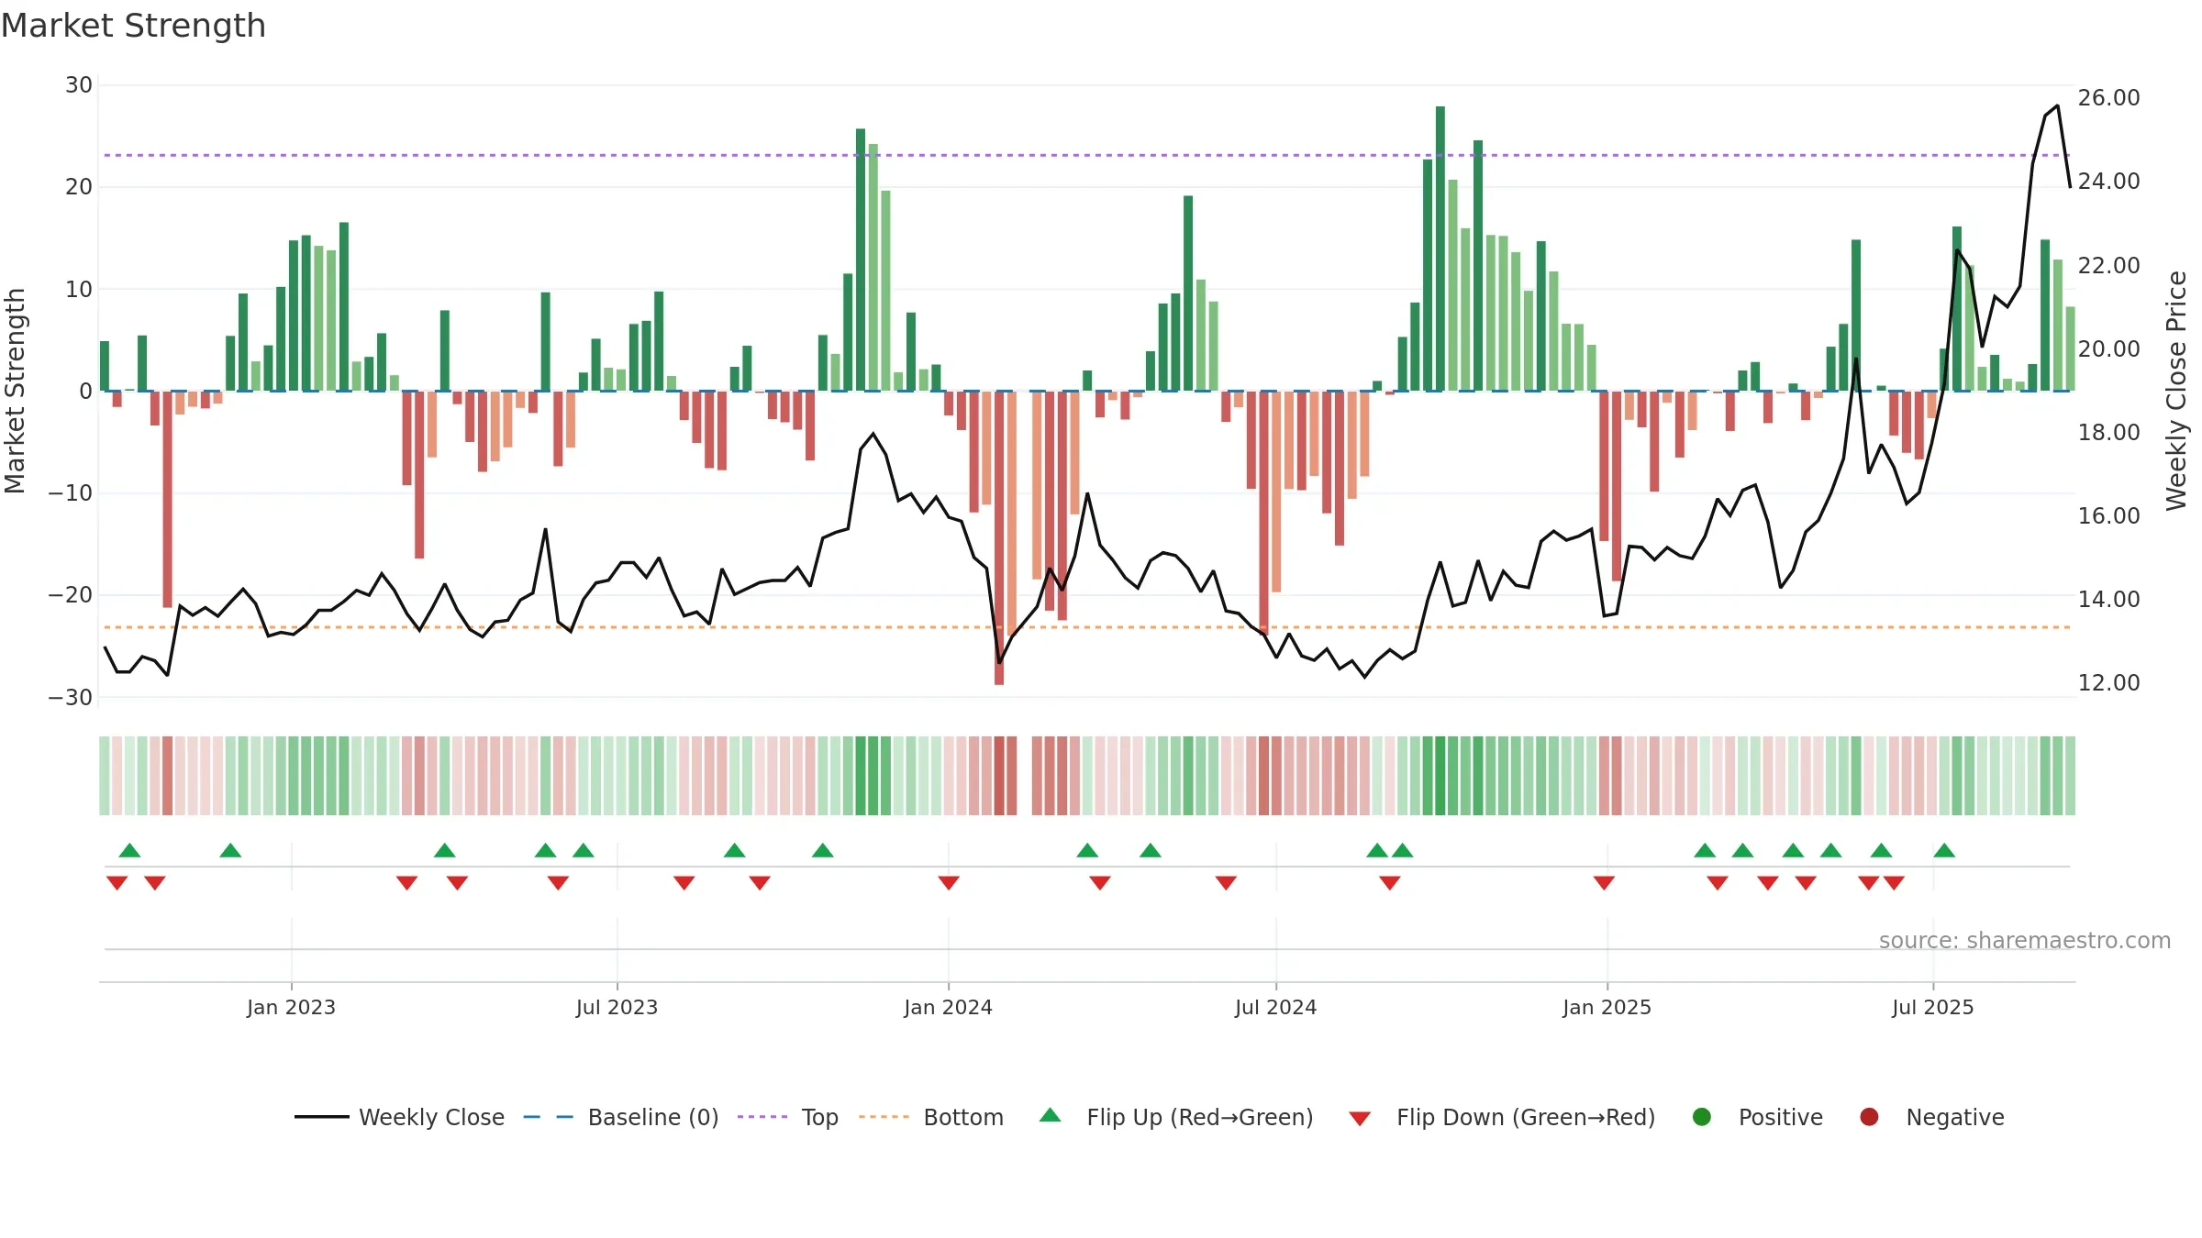Click the Jan 2023 x-axis label
Viewport: 2202px width, 1238px height.
click(x=291, y=1007)
